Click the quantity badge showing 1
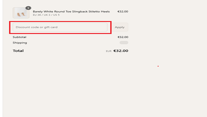207x117 pixels. [x=28, y=8]
